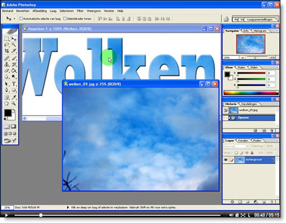Switch to the Kanalen tab
This screenshot has width=286, height=223.
(x=243, y=141)
